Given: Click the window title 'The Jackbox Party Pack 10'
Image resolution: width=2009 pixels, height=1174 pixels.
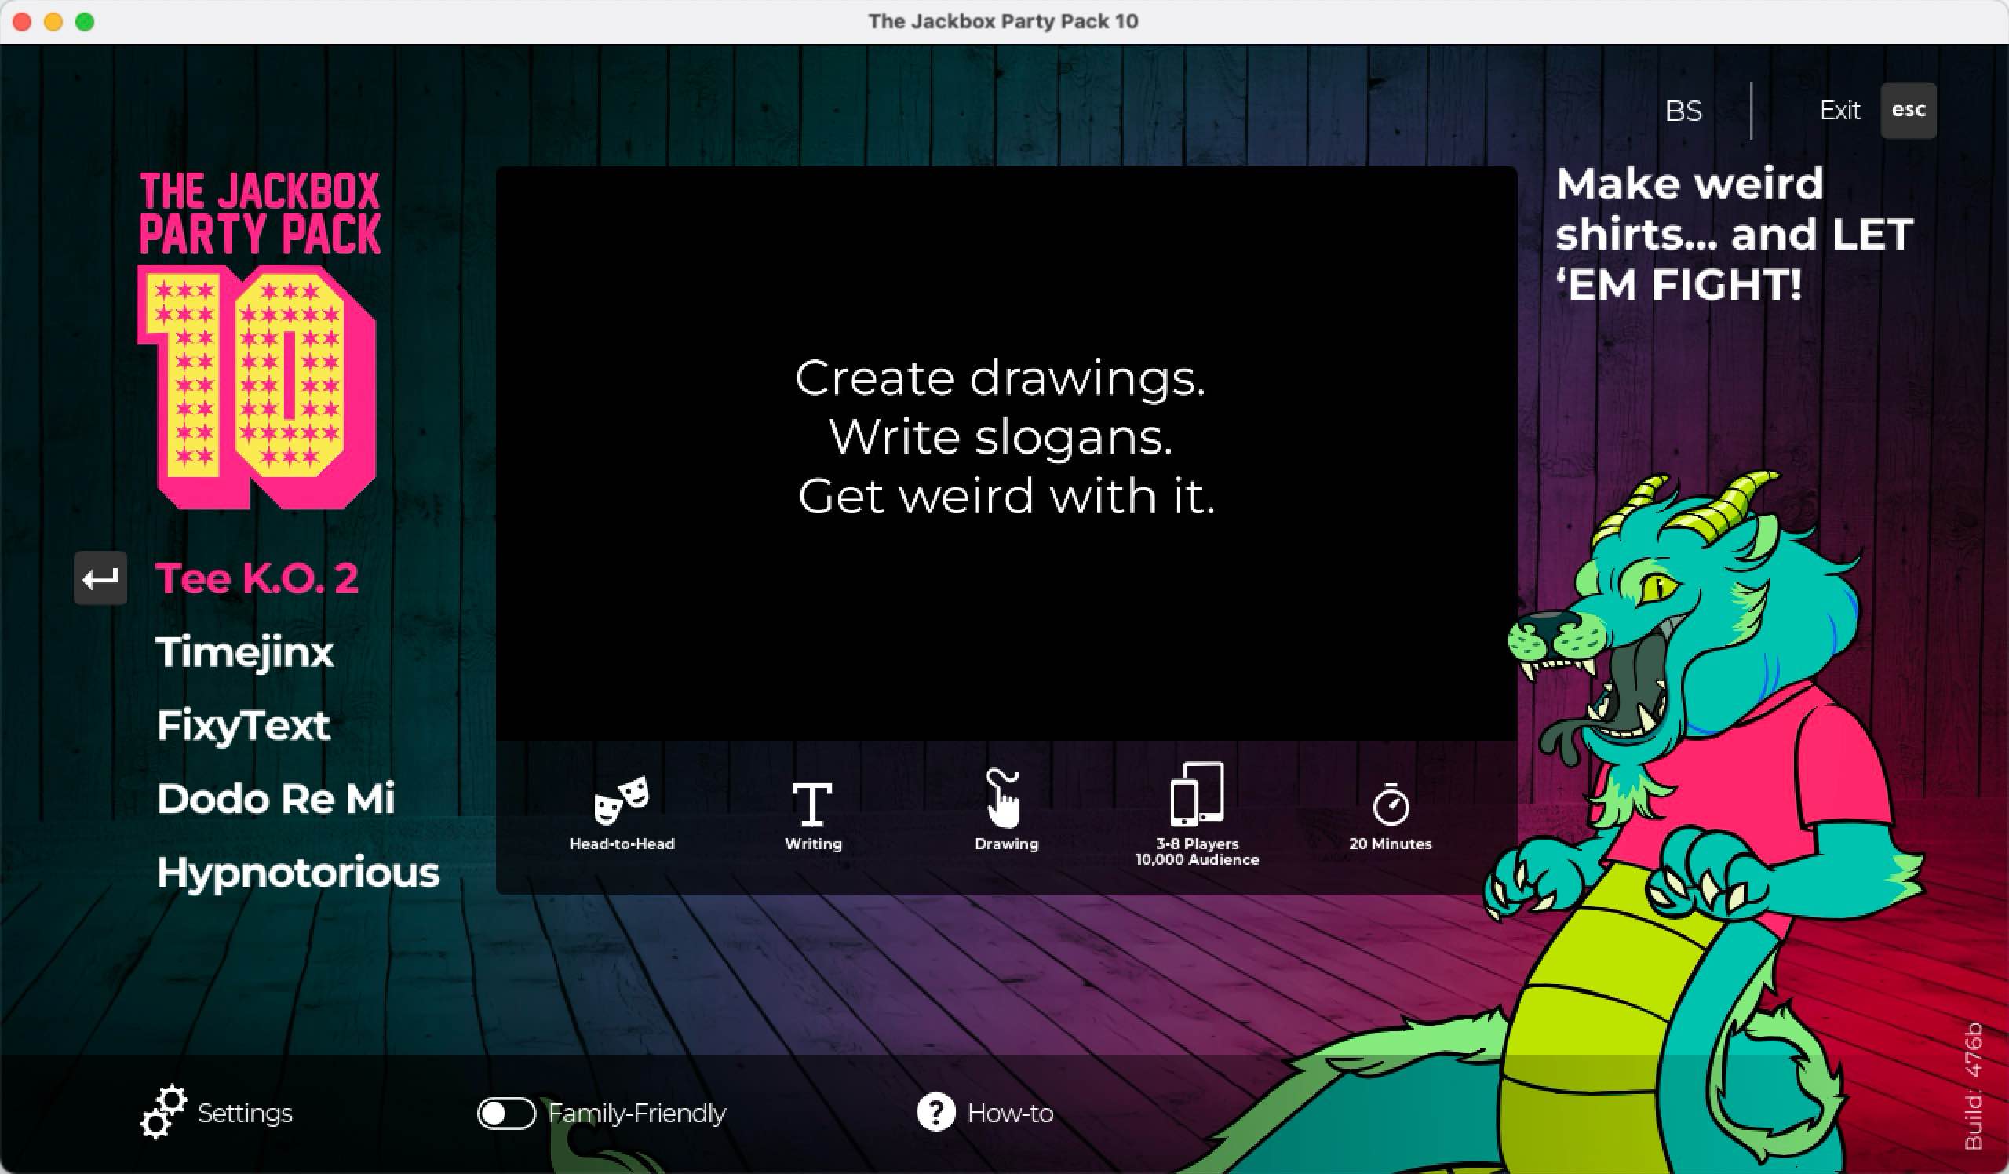Looking at the screenshot, I should 1003,21.
